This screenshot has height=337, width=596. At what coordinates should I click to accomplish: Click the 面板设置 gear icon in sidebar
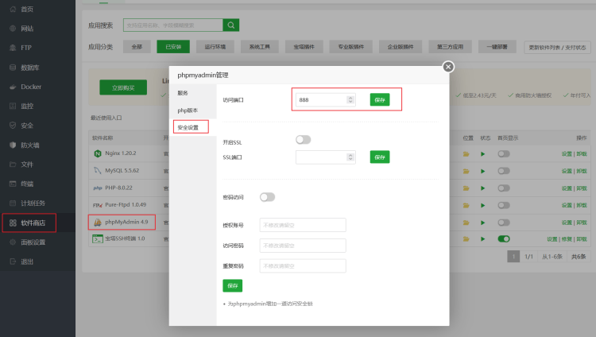(x=13, y=242)
